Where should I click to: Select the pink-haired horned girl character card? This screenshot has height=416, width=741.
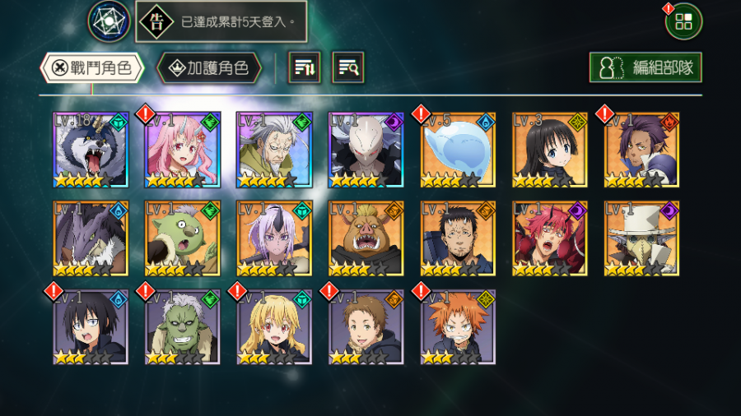pos(183,150)
